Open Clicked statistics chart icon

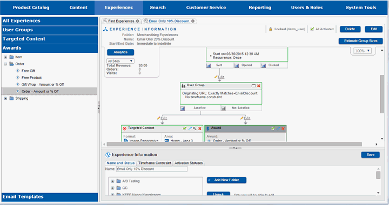[x=264, y=65]
